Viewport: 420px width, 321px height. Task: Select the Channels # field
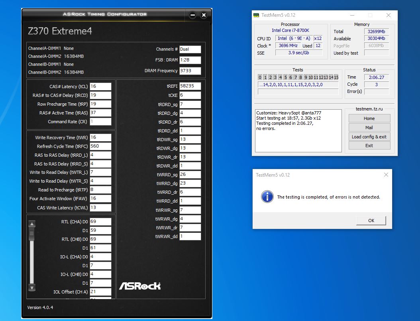coord(190,49)
